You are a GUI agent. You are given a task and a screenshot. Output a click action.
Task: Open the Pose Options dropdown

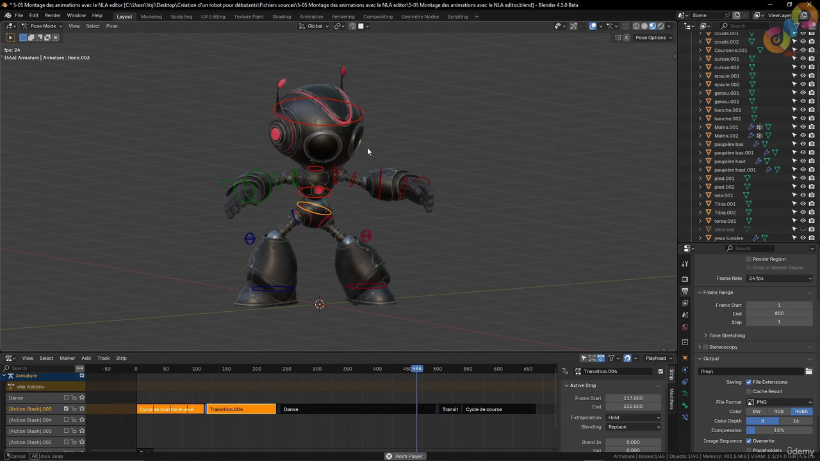click(653, 38)
